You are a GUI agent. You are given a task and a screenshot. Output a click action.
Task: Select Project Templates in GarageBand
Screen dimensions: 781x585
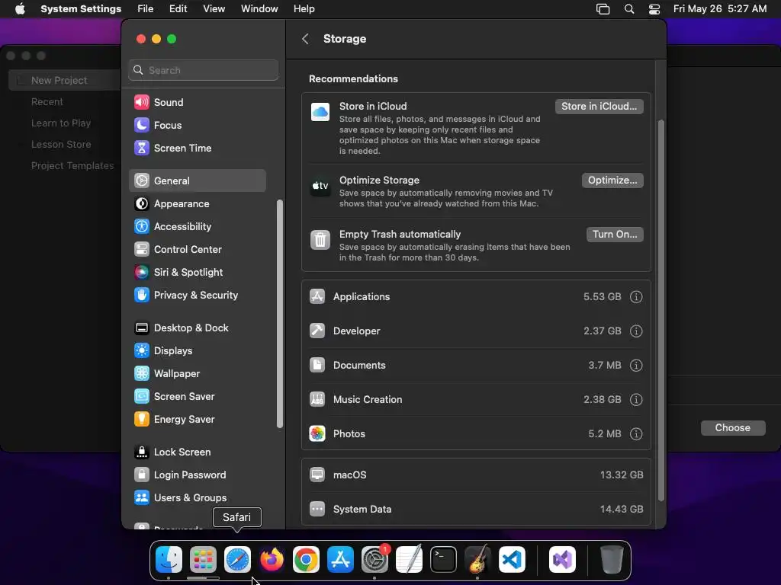coord(72,165)
